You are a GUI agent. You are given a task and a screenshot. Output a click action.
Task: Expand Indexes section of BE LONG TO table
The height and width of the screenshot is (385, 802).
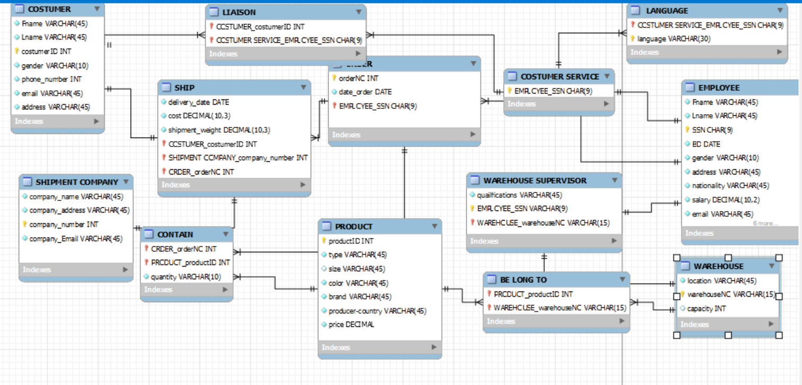622,322
